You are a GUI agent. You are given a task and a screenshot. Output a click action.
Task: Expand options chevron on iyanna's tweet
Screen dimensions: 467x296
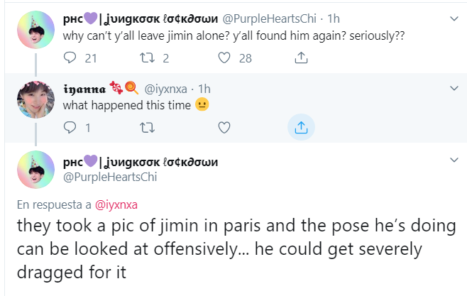(x=454, y=89)
